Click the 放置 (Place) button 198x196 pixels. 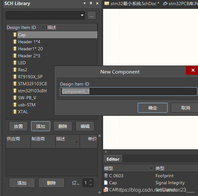(18, 126)
